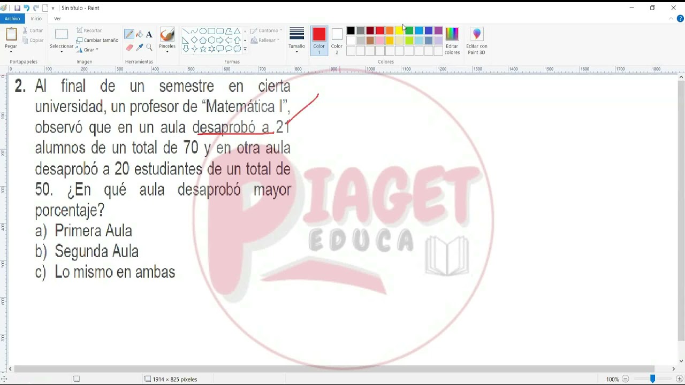Select the Fill with color bucket tool
The width and height of the screenshot is (685, 385).
click(139, 34)
